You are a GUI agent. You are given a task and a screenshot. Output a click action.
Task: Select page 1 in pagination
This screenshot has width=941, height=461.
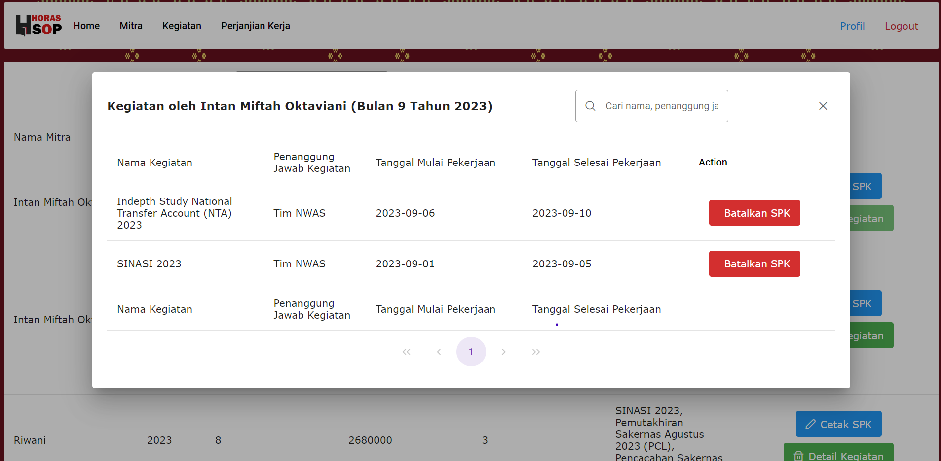click(x=471, y=352)
